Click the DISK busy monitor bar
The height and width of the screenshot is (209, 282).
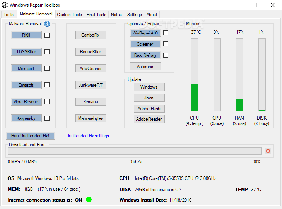[262, 75]
